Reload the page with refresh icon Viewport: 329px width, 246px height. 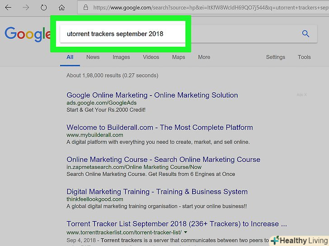[44, 8]
